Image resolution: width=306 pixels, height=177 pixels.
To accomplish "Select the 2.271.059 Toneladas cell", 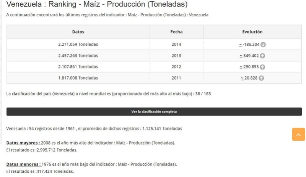I will 78,44.
